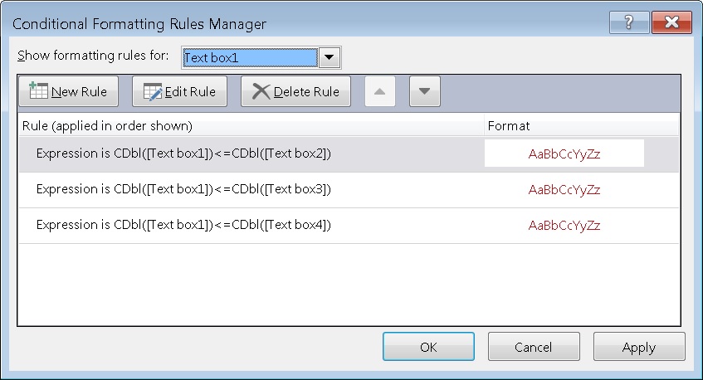The width and height of the screenshot is (703, 380).
Task: Open help with the question mark button
Action: click(629, 22)
